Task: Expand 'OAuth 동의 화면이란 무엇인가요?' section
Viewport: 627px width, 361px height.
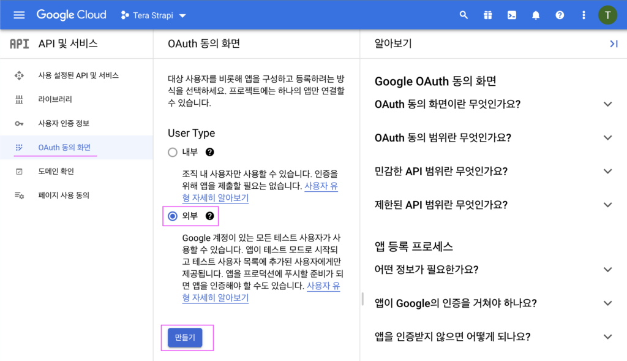Action: tap(607, 104)
